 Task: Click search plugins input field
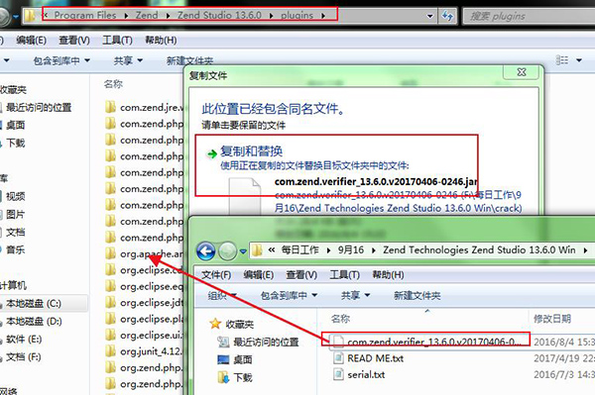click(x=529, y=16)
